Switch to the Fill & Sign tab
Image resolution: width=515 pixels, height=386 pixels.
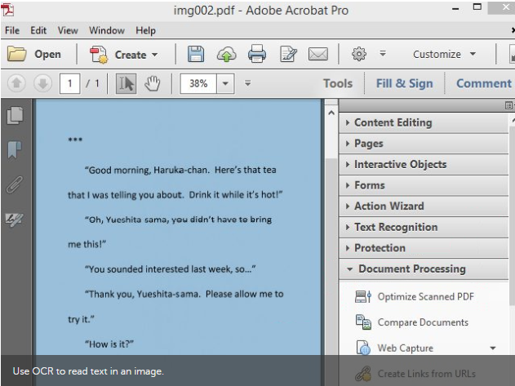[x=404, y=83]
